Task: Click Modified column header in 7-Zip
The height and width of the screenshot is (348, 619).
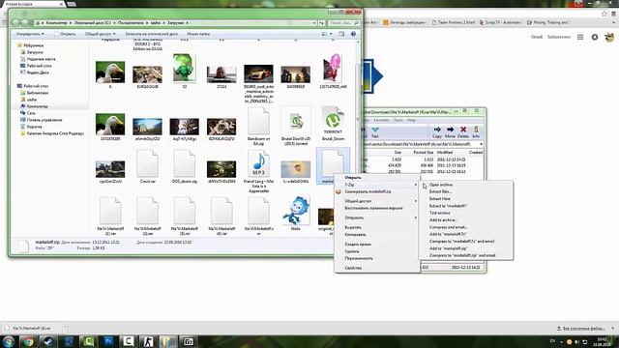Action: [445, 153]
